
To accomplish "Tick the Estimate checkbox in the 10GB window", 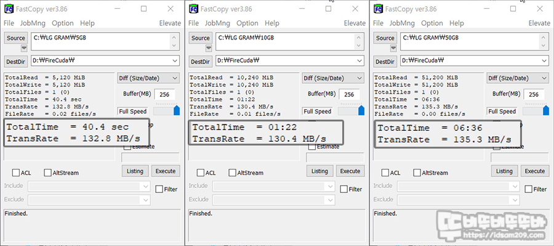I will 312,147.
